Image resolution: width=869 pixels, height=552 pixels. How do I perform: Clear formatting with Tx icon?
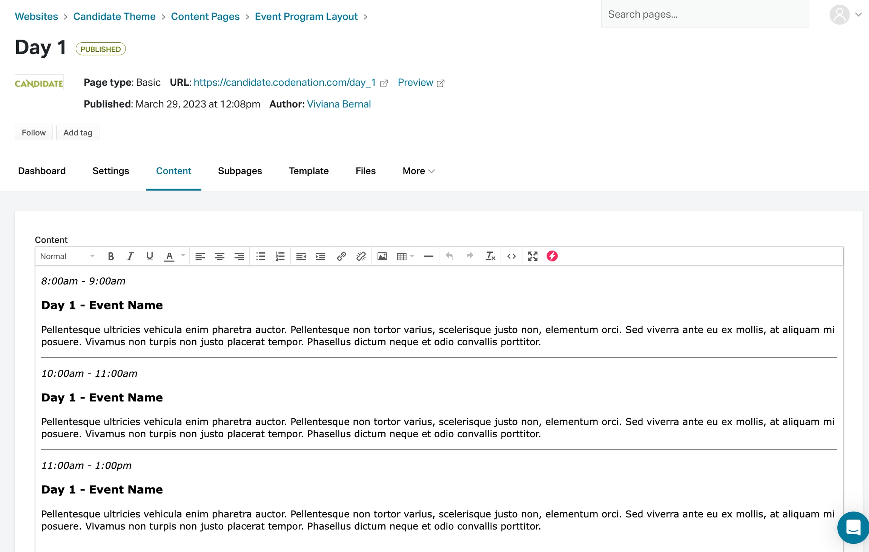(x=490, y=256)
